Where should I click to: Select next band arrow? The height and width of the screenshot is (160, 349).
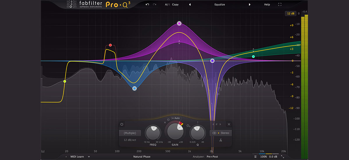220,124
